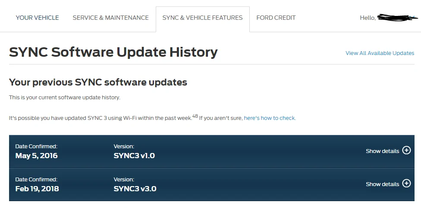Open the here's how to check link
Viewport: 421px width, 208px height.
pyautogui.click(x=270, y=118)
